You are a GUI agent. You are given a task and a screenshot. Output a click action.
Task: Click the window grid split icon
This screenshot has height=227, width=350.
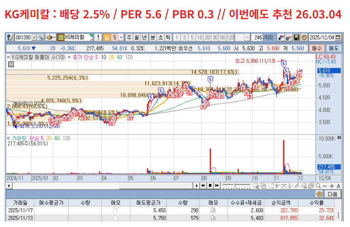click(x=257, y=186)
